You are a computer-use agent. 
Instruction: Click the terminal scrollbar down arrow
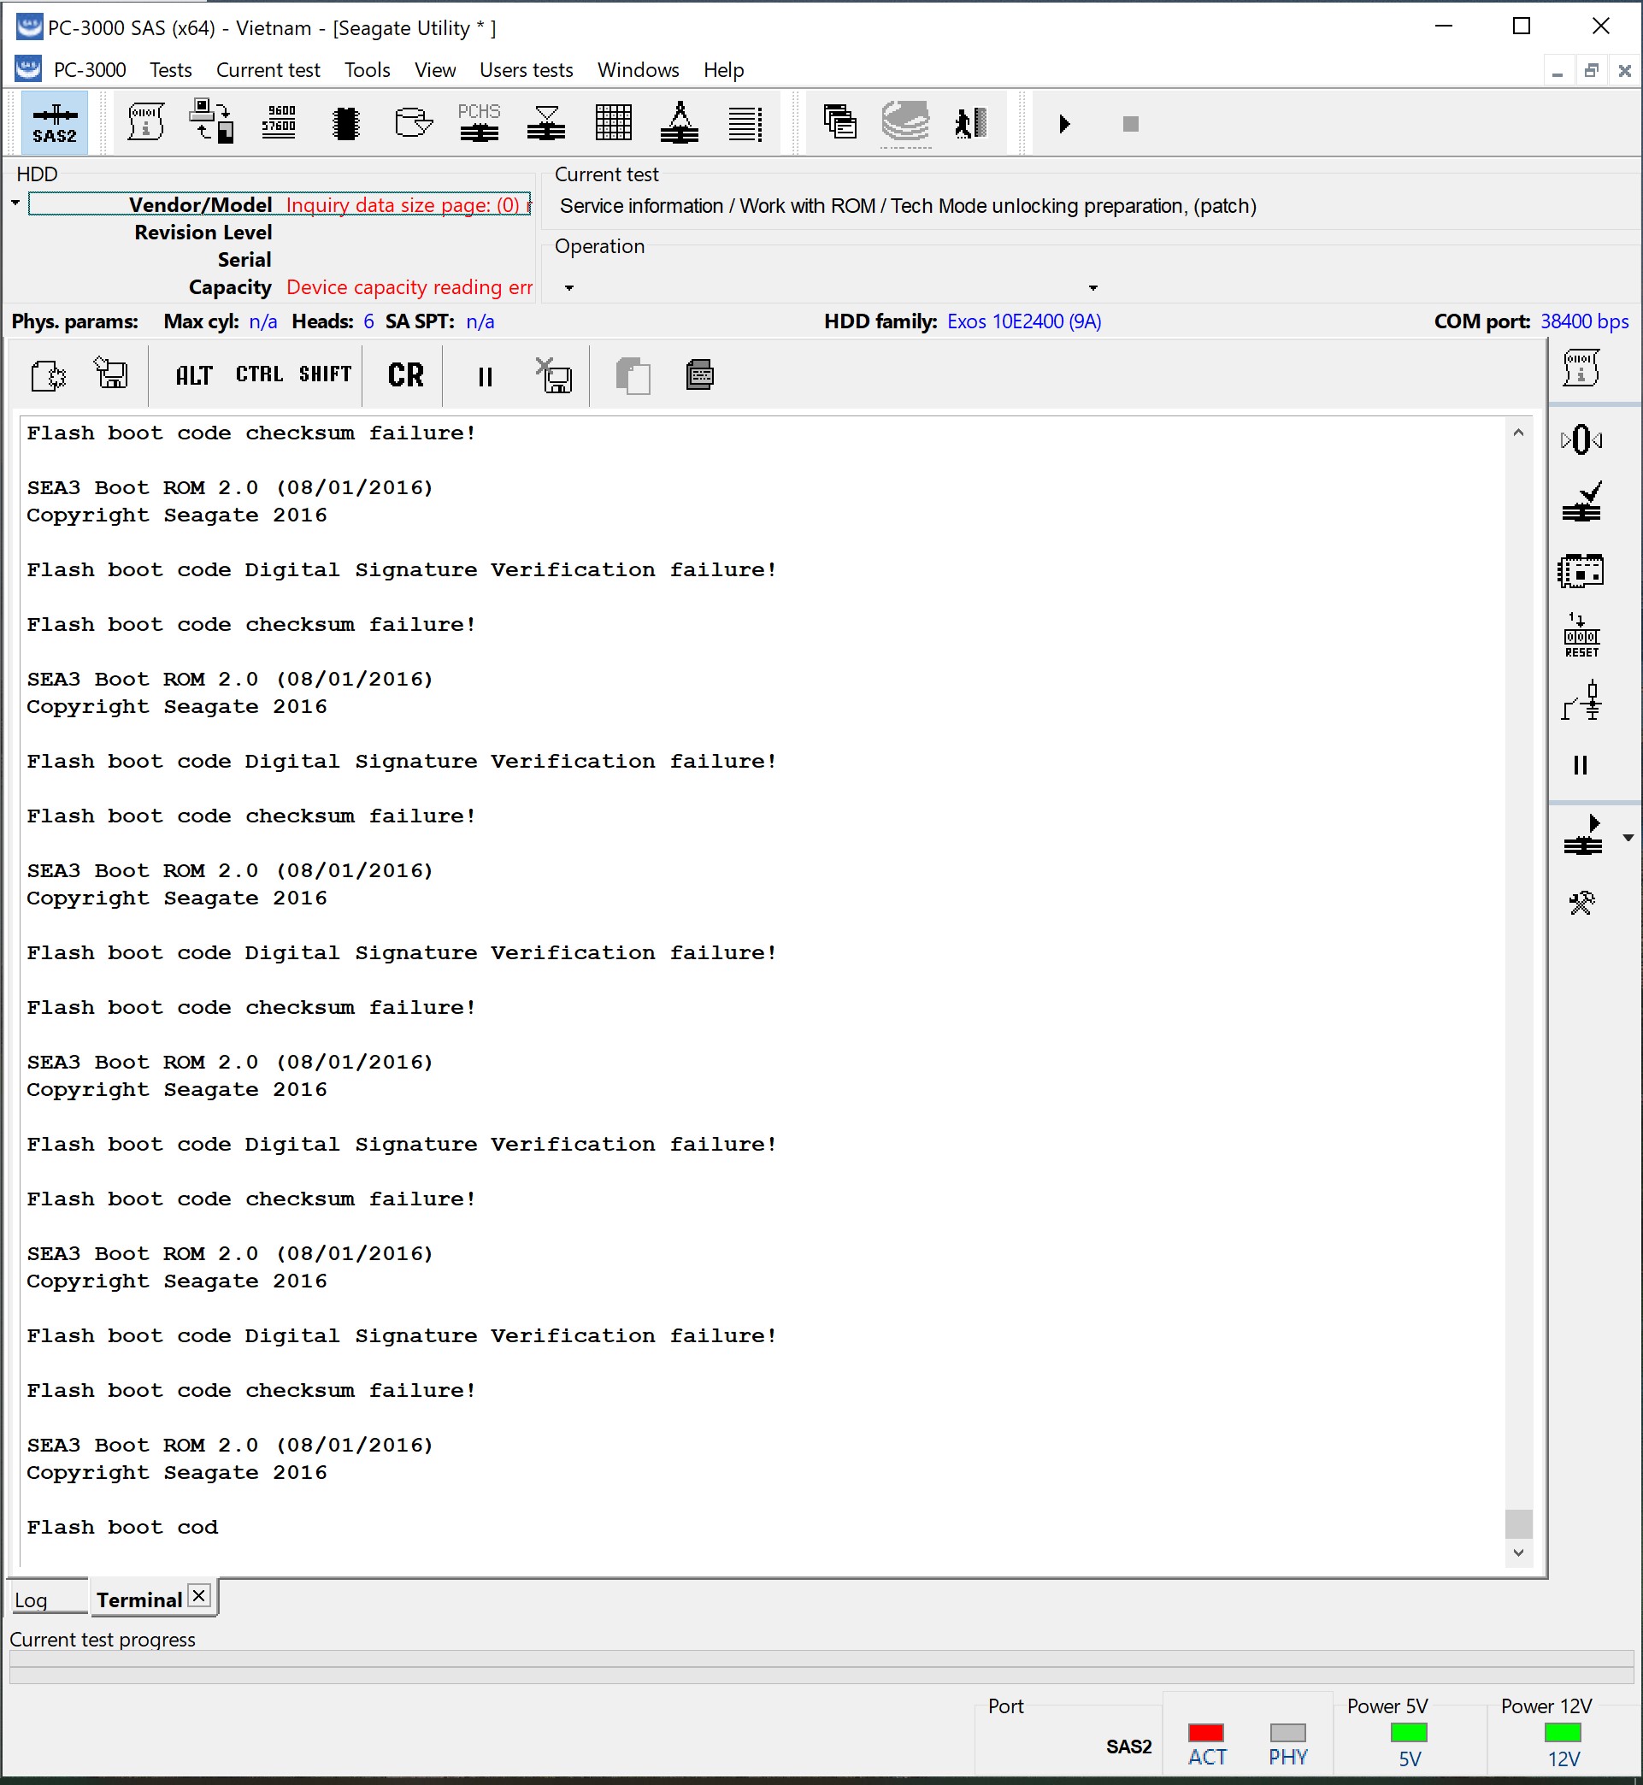click(x=1518, y=1553)
